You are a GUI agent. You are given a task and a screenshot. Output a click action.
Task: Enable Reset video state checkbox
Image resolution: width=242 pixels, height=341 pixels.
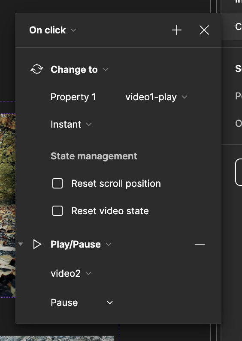pos(57,211)
